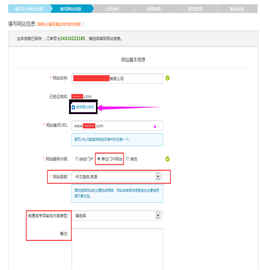
Task: Select the 其他 radio button
Action: pyautogui.click(x=128, y=159)
